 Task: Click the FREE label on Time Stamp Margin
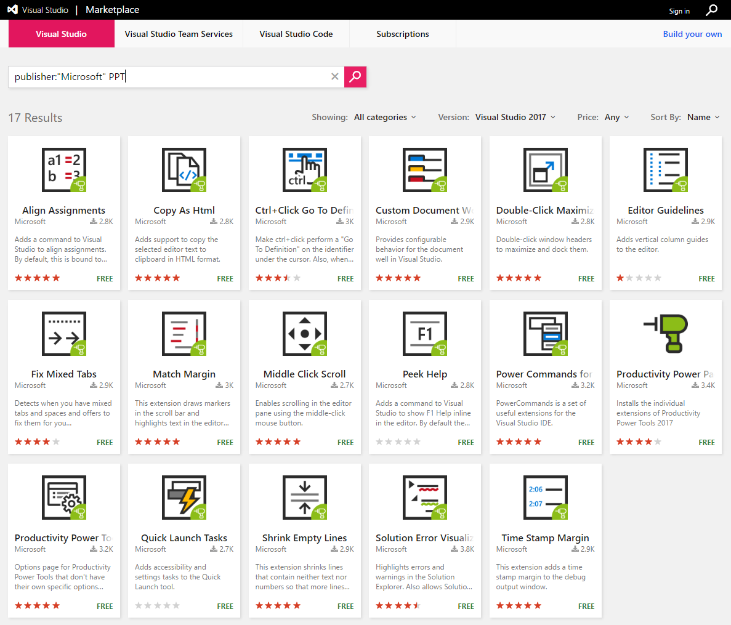[586, 606]
